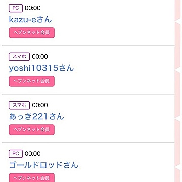182x182 pixels.
Task: Click ヘブンネット会員 button under kazu-eさん
Action: 31,33
